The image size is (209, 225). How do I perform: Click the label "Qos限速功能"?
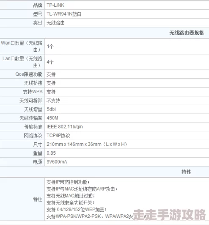pyautogui.click(x=29, y=74)
